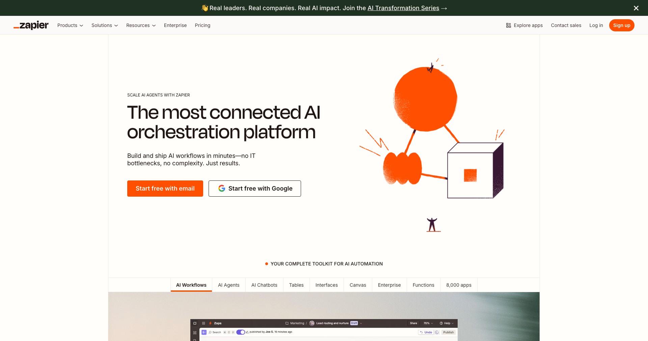Click the Zapier logo
The height and width of the screenshot is (341, 648).
point(31,25)
